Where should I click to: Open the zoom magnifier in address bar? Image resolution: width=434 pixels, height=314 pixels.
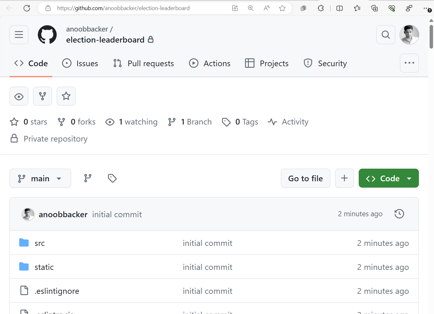[251, 8]
